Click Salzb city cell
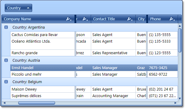The width and height of the screenshot is (185, 109). point(141,74)
